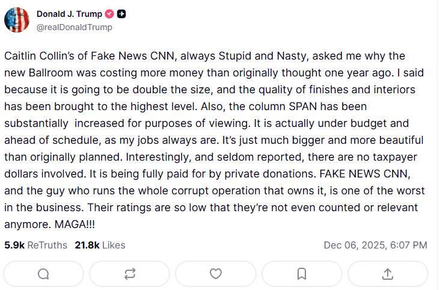Click the ReTruth repost arrows icon
Image resolution: width=440 pixels, height=290 pixels.
pyautogui.click(x=130, y=274)
